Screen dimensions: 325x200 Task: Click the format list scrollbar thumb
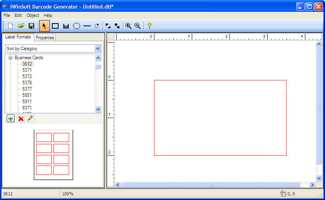[98, 67]
